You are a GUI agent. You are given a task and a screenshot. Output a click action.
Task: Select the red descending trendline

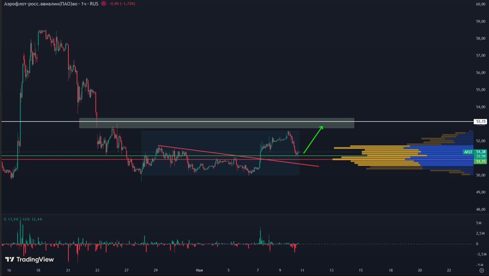[237, 156]
